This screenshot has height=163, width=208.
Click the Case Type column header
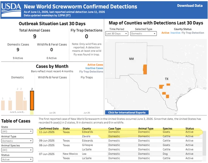click(114, 129)
